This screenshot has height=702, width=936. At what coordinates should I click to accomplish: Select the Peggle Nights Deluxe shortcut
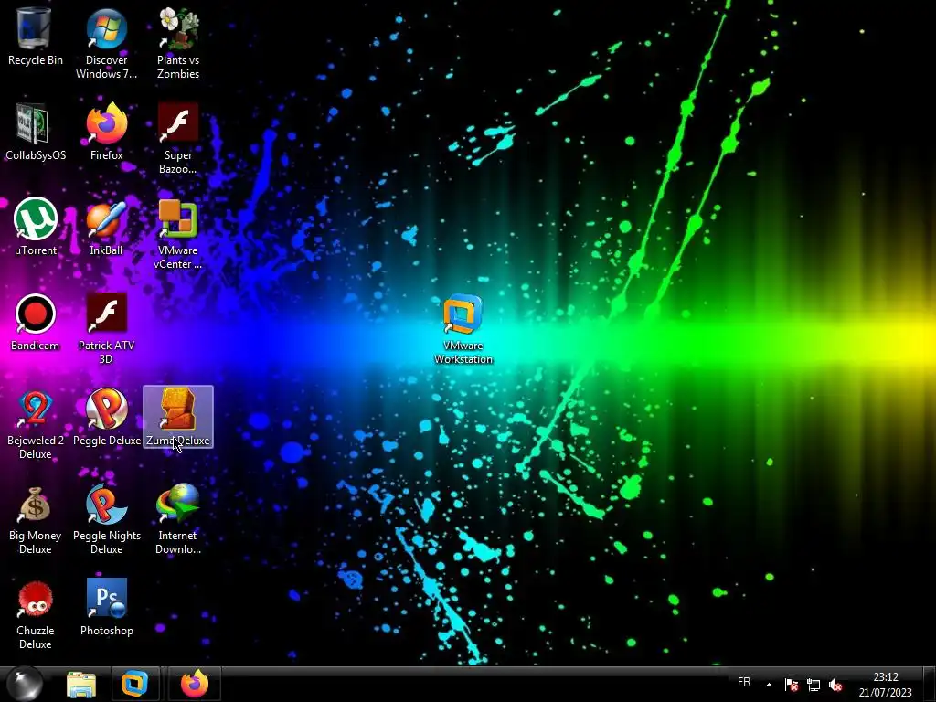point(106,519)
